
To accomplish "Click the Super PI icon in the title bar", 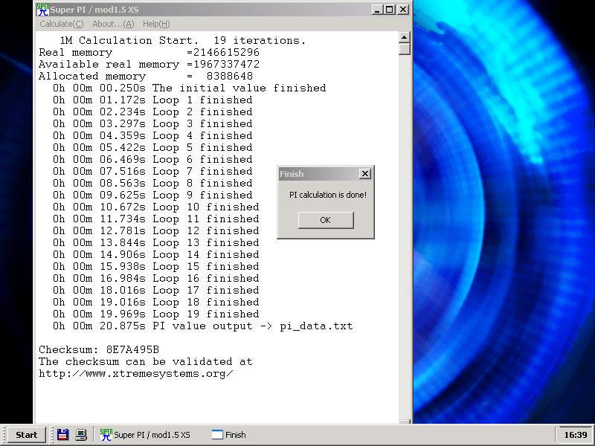I will (42, 10).
